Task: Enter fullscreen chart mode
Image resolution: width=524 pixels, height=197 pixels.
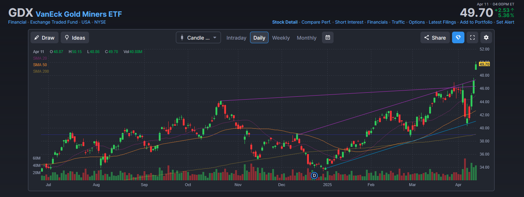Action: tap(472, 38)
